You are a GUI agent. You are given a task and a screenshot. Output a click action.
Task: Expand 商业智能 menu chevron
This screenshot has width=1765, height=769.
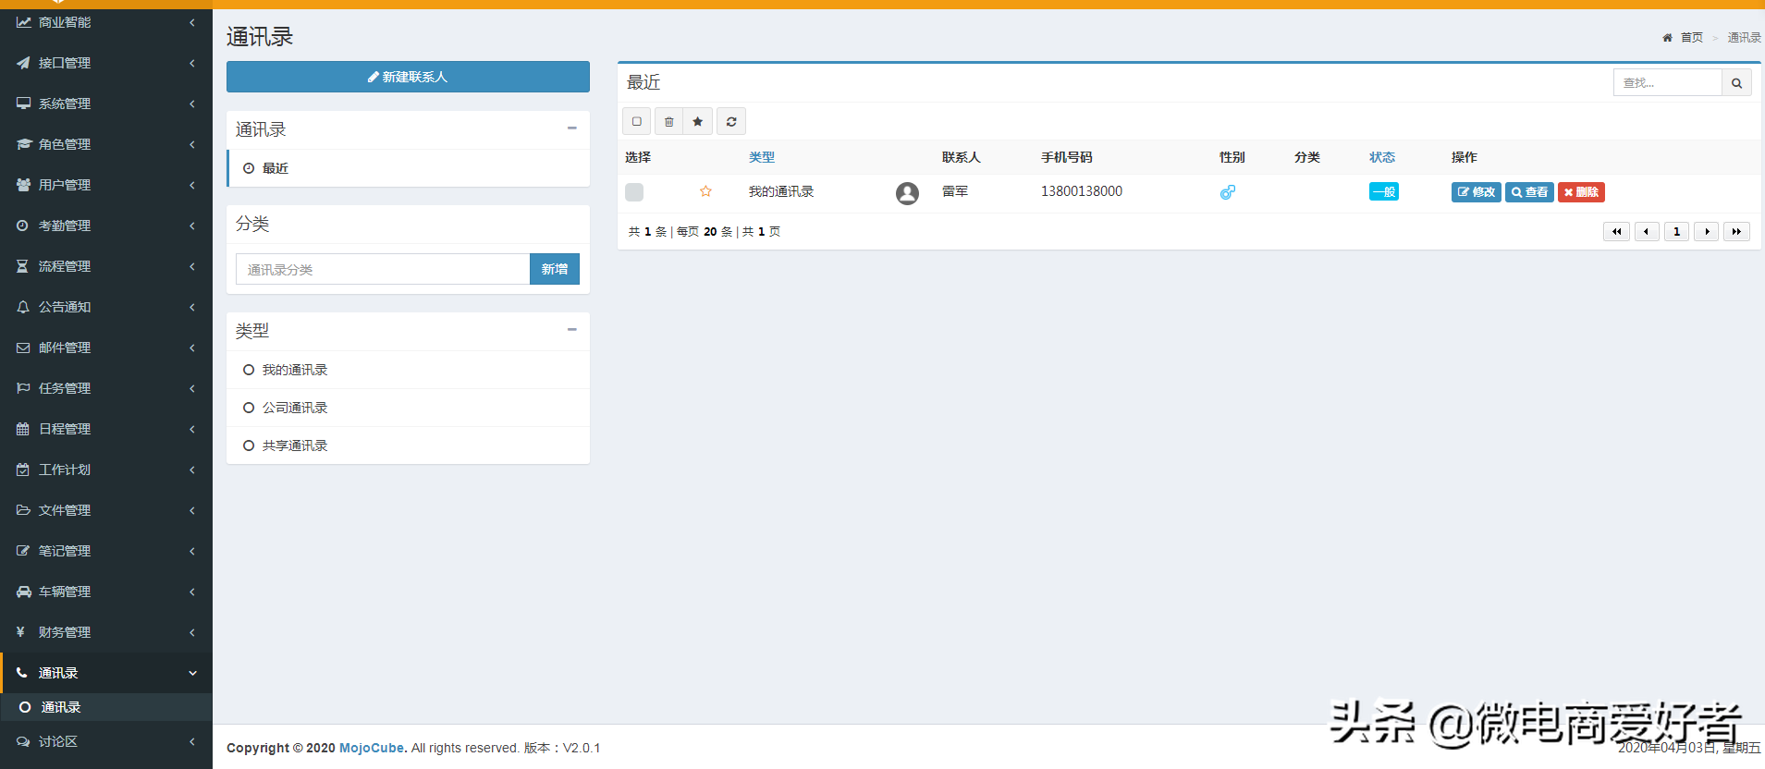pos(192,22)
